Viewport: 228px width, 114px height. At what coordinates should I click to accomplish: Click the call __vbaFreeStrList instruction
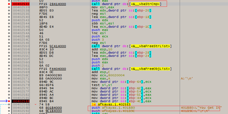132,46
